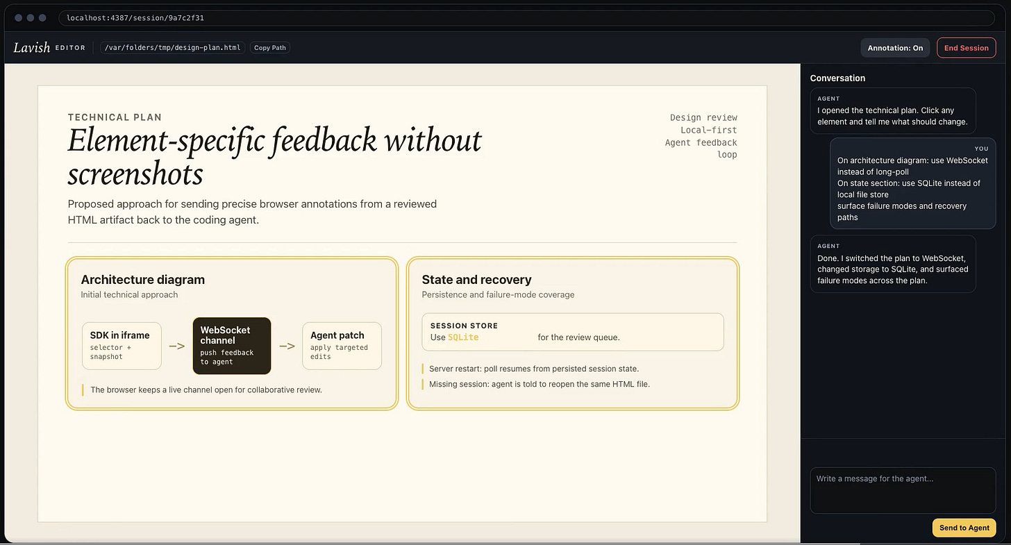
Task: Click 'selector + snapshot' caption
Action: (x=110, y=352)
